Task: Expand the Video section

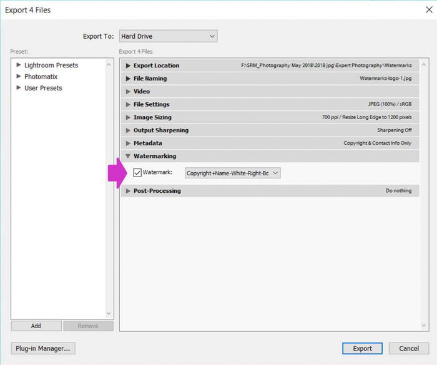Action: (270, 91)
